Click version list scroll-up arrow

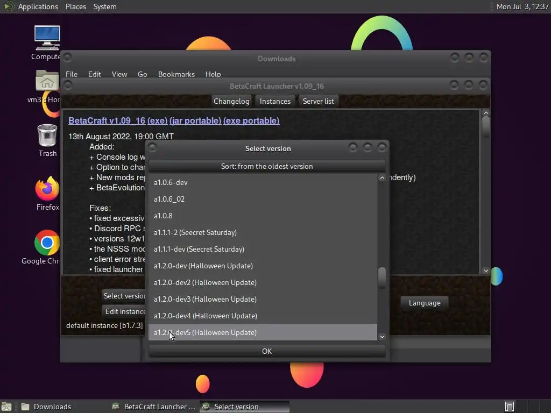382,178
